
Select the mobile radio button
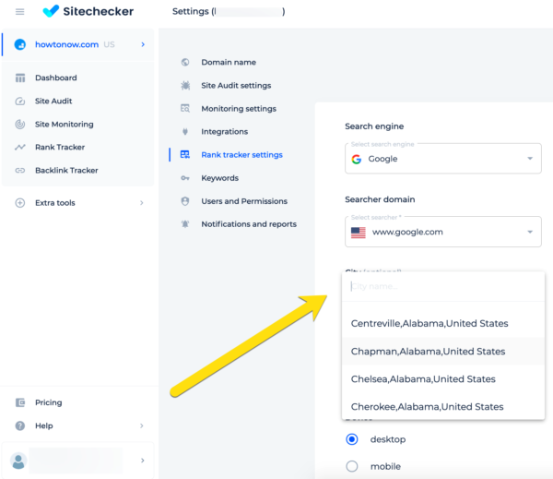pyautogui.click(x=352, y=466)
